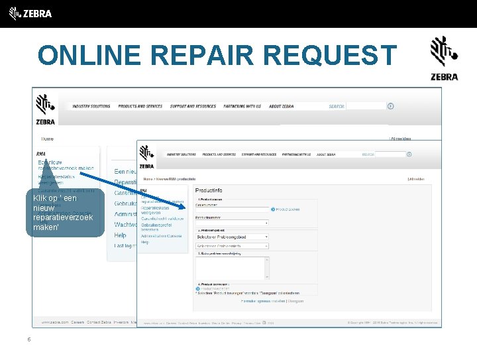The image size is (477, 358).
Task: Click Home in the Productinfo page breadcrumb
Action: pos(148,179)
